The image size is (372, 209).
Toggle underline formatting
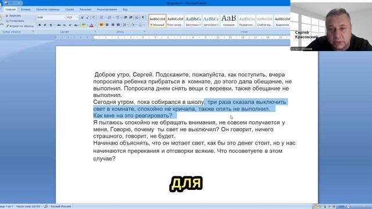pyautogui.click(x=51, y=25)
